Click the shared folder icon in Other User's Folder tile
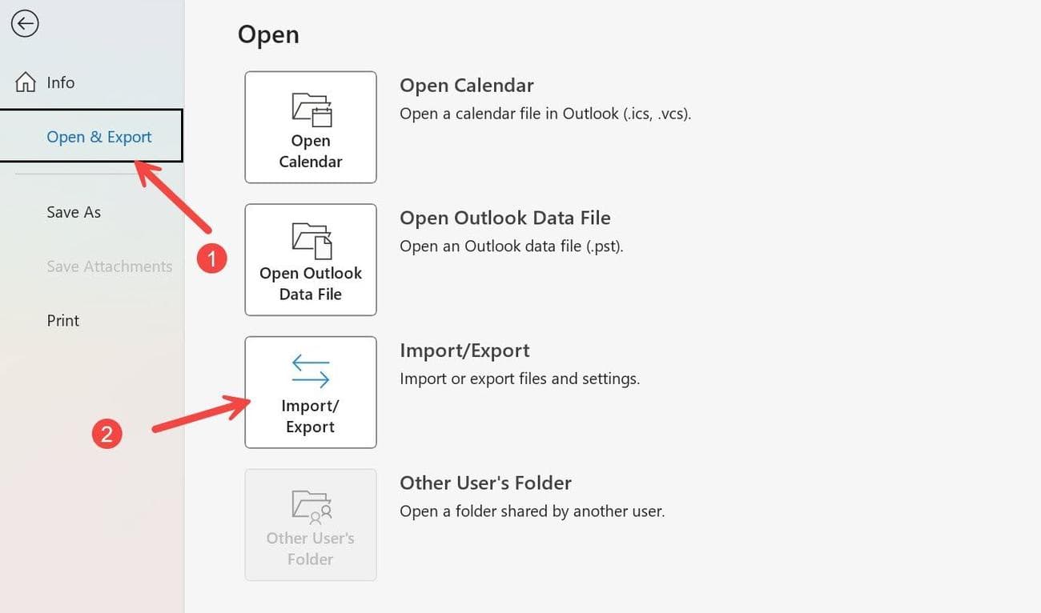This screenshot has height=613, width=1041. [x=311, y=507]
